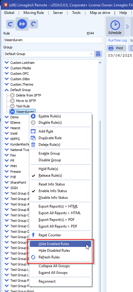Choose Enable Group in context menu
133x292 pixels.
(x=61, y=153)
